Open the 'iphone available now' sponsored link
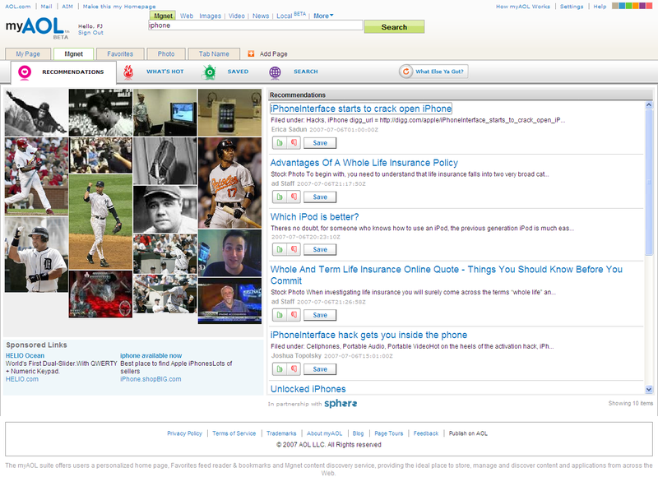Viewport: 658px width, 477px height. pos(151,356)
